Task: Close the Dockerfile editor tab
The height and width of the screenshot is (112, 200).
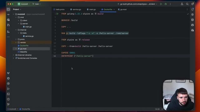Action: 114,9
